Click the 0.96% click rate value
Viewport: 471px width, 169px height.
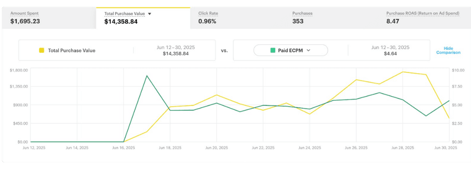tap(207, 21)
